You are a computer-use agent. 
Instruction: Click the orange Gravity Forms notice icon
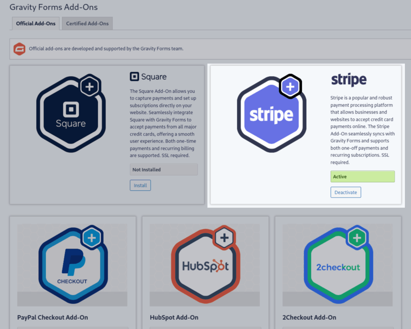pos(19,49)
